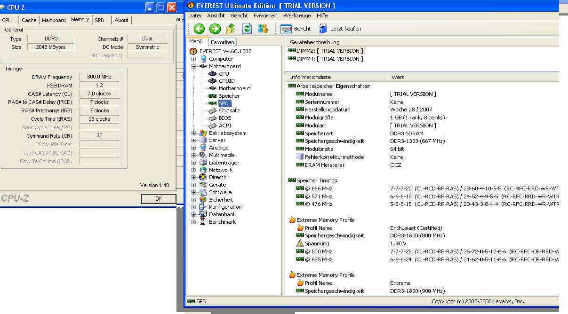Expand the Multimedia tree node

193,155
